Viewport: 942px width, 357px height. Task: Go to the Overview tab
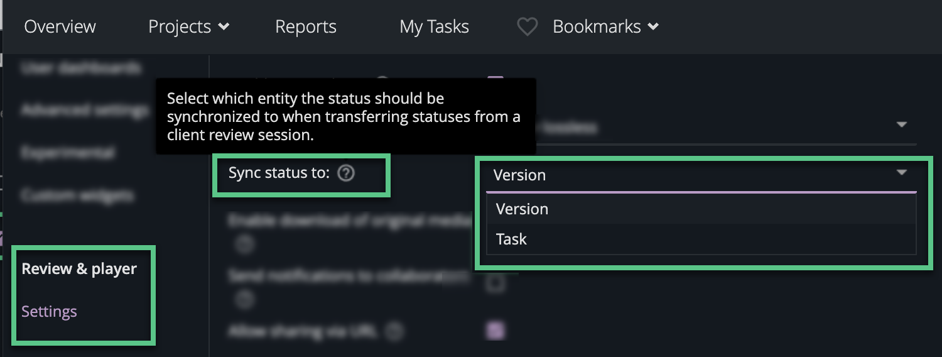[x=60, y=26]
